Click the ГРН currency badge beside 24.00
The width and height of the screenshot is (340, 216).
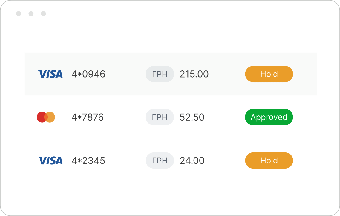160,161
